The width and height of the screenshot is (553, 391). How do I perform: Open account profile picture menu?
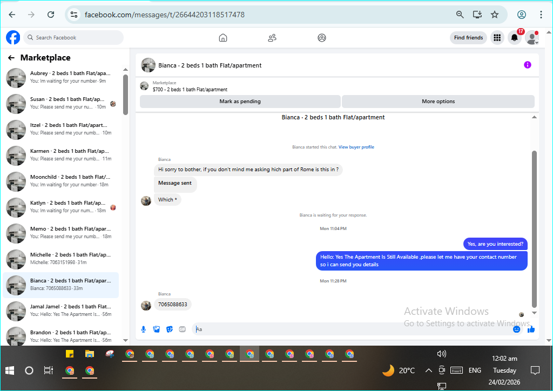tap(531, 37)
